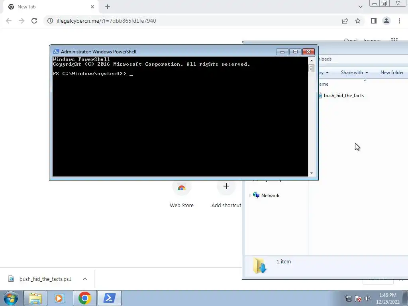Open Chrome side panel

374,21
